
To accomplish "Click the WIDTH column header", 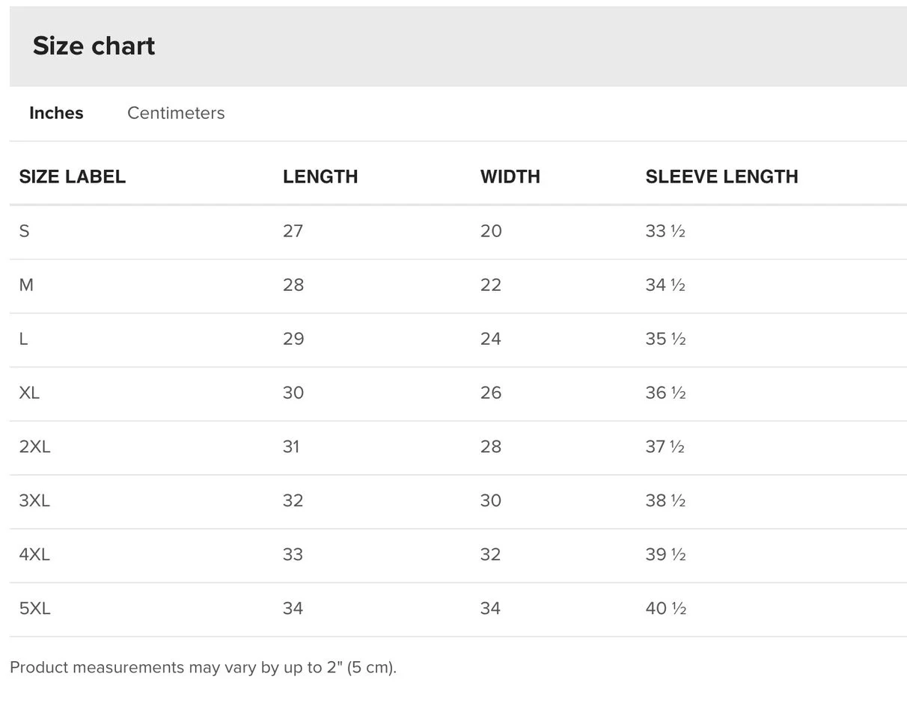I will coord(510,177).
